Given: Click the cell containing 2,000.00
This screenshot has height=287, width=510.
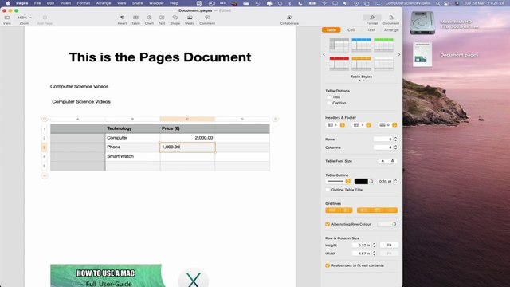Looking at the screenshot, I should pos(187,138).
